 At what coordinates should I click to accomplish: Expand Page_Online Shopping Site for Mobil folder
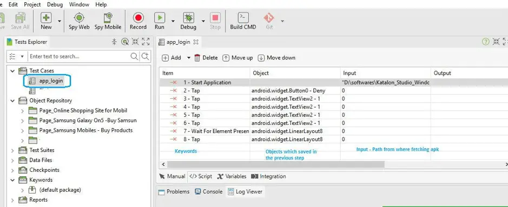pos(22,111)
